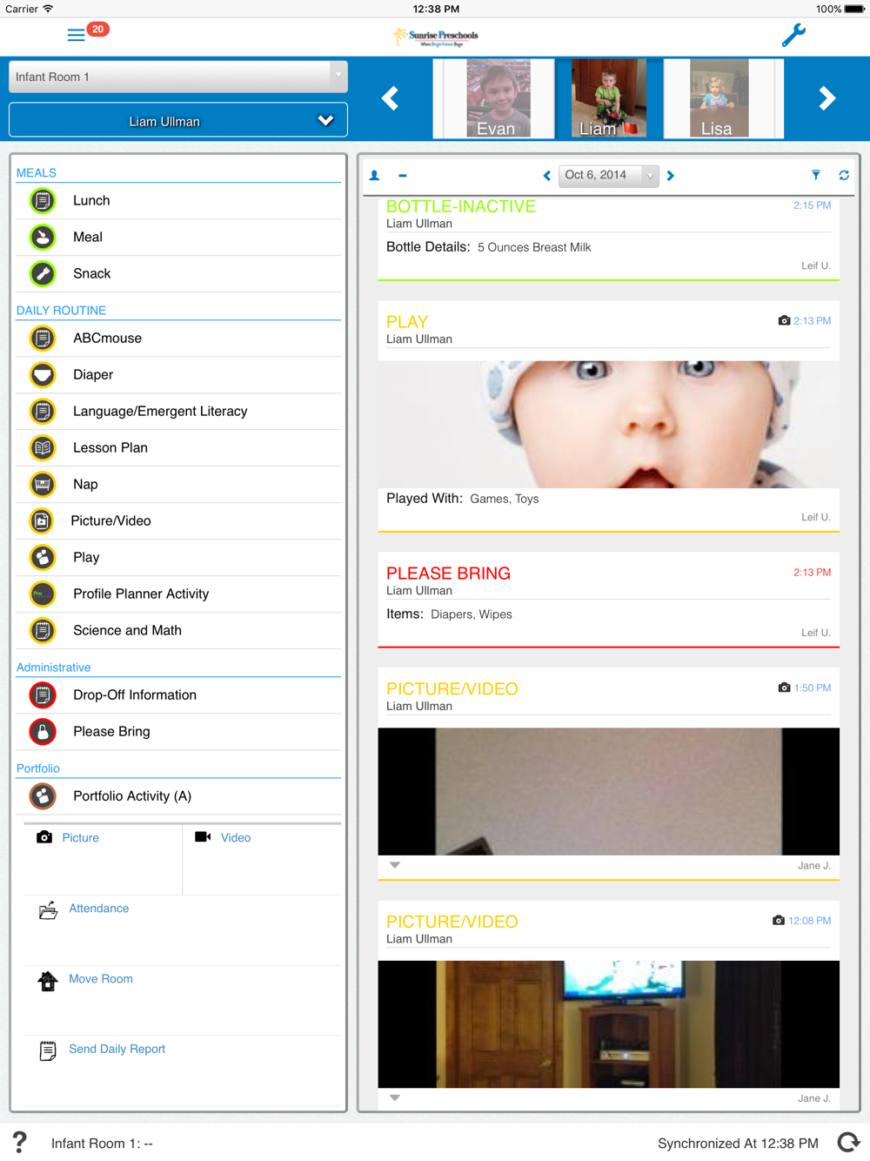The width and height of the screenshot is (870, 1161).
Task: Click the filter funnel icon in feed
Action: [816, 175]
